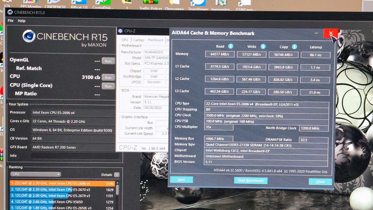Open the CINEBENCH desktop shortcut

(x=55, y=4)
